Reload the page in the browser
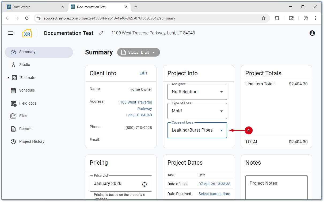 tap(27, 18)
